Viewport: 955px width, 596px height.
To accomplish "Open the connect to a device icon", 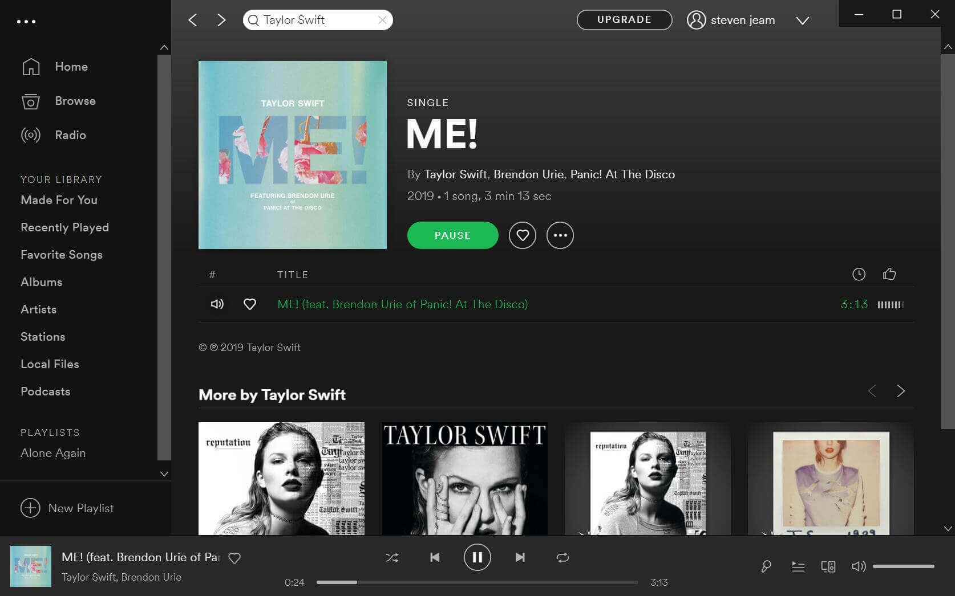I will coord(828,566).
